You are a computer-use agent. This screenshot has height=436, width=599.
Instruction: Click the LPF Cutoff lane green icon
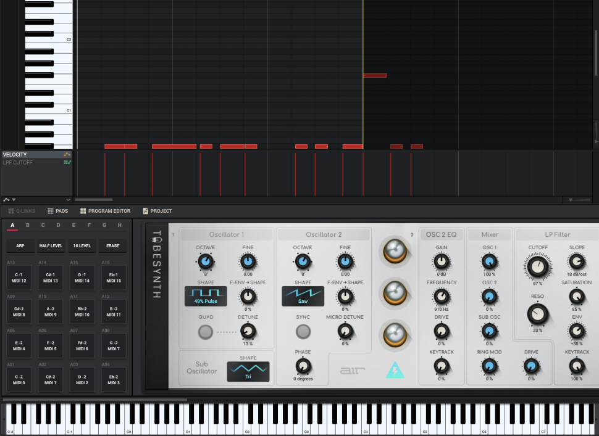pyautogui.click(x=67, y=162)
